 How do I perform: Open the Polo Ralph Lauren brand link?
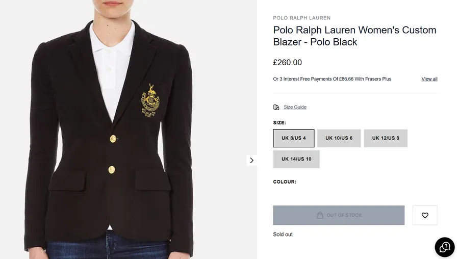[302, 18]
